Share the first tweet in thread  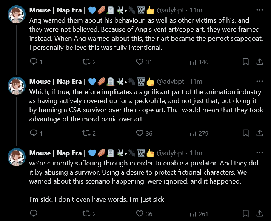(259, 62)
